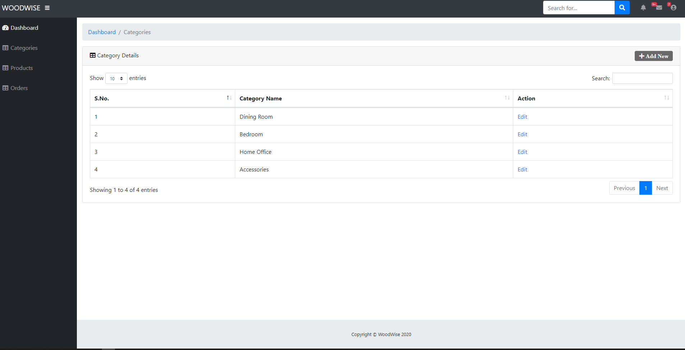Screen dimensions: 685x350
Task: Click 'Showing 1 to 4 of 4 entries' text
Action: pyautogui.click(x=124, y=190)
